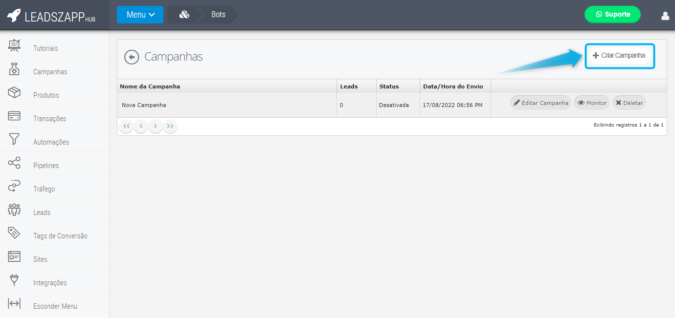This screenshot has height=318, width=675.
Task: Delete the Nova Campanha row
Action: [x=629, y=103]
